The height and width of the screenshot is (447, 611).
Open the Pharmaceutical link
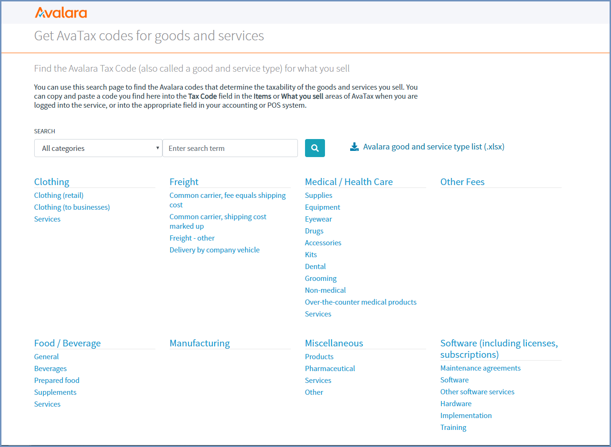(x=330, y=369)
